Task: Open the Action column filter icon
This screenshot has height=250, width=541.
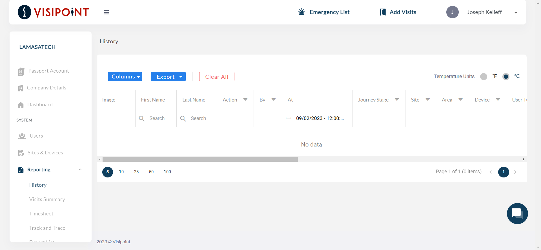Action: pos(245,100)
